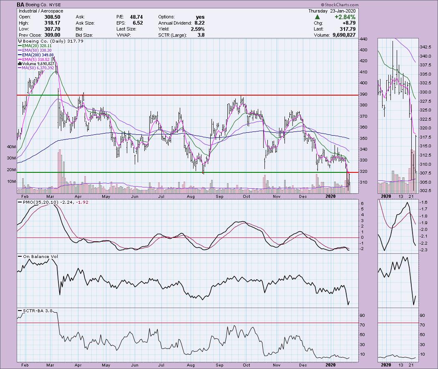Viewport: 438px width, 369px height.
Task: Click the P/E value 48.74
Action: [136, 17]
